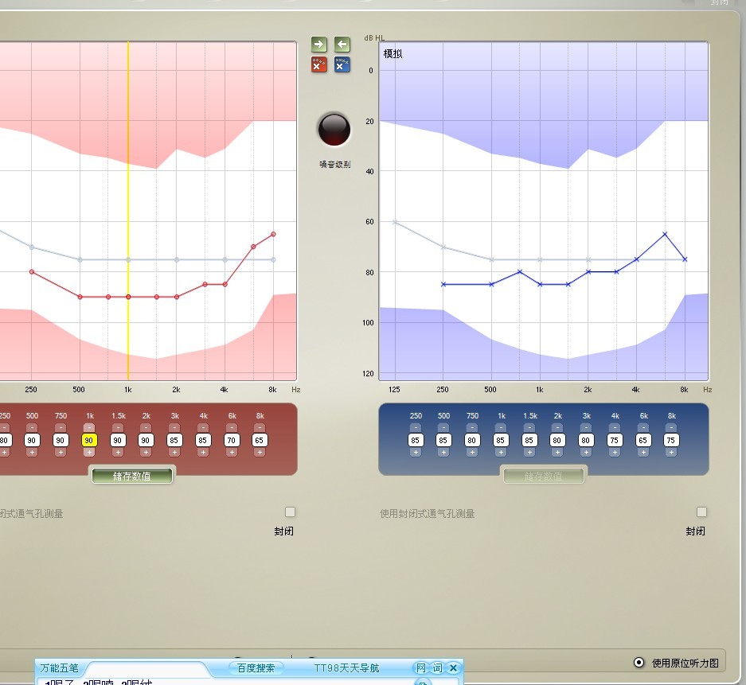Click the greyed store values button under blue panel
Viewport: 746px width, 685px height.
[x=543, y=476]
